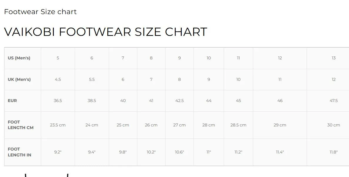This screenshot has height=177, width=349.
Task: Select the UK size 4.5 cell
Action: point(58,79)
